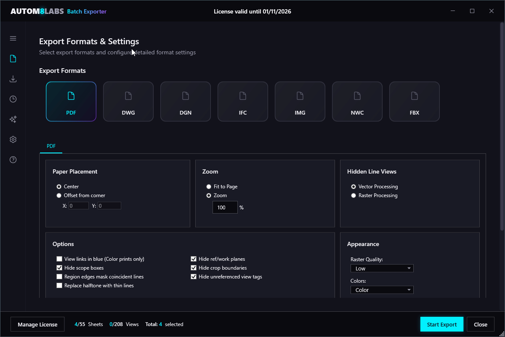Viewport: 505px width, 337px height.
Task: Choose the NWC export format
Action: [x=357, y=101]
